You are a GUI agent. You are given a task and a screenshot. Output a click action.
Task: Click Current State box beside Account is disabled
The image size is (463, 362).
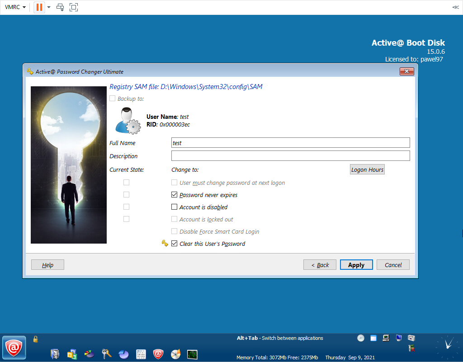tap(127, 207)
